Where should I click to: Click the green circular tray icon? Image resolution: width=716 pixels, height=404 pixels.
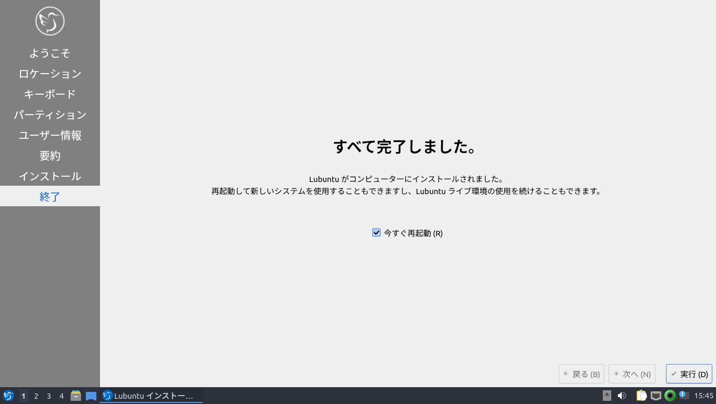pyautogui.click(x=670, y=396)
